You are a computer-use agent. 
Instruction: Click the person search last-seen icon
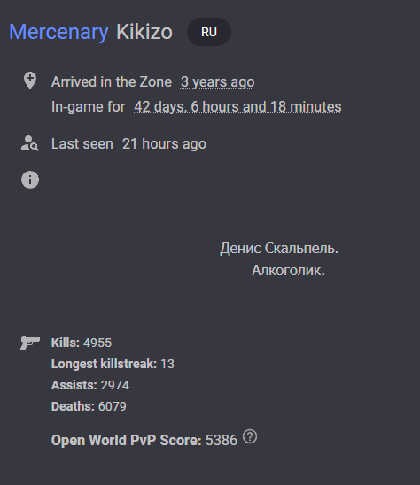click(30, 143)
